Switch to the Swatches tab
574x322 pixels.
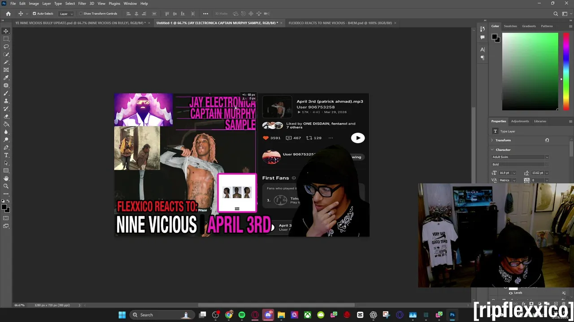(x=510, y=26)
